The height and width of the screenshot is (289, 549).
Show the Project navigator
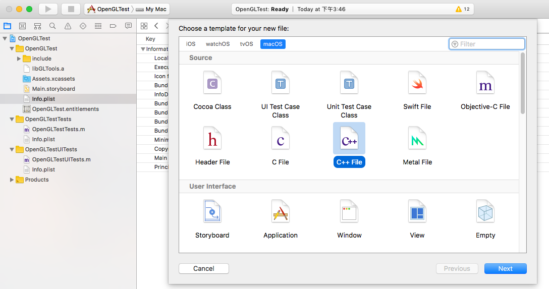click(8, 26)
